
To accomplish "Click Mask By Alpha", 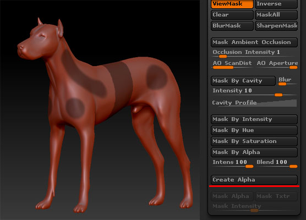I will (x=254, y=152).
